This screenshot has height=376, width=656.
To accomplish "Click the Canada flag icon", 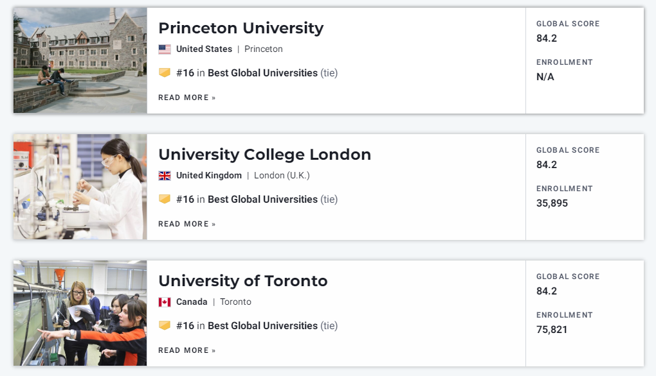I will coord(165,302).
